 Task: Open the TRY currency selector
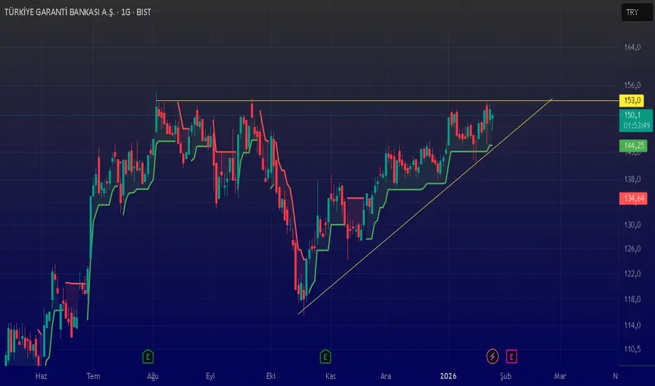636,12
